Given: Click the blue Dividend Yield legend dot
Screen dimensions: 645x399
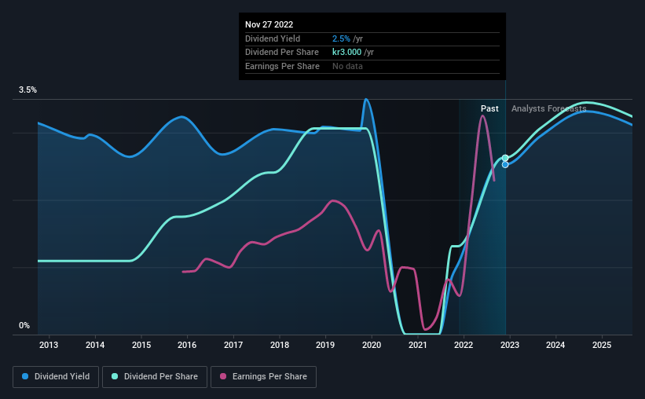Looking at the screenshot, I should [x=25, y=377].
